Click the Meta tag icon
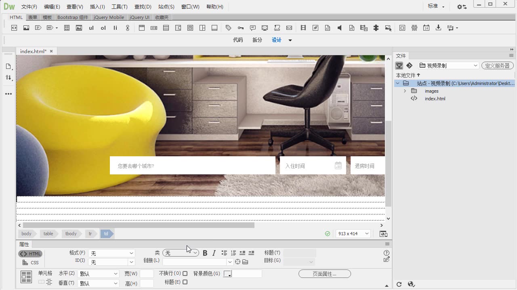517x290 pixels. point(229,28)
